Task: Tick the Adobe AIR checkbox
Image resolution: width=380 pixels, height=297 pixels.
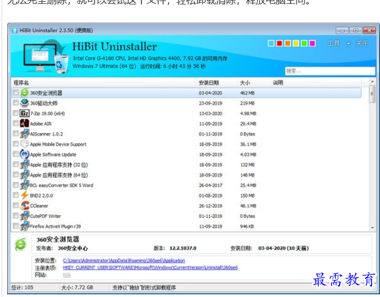Action: click(x=16, y=123)
